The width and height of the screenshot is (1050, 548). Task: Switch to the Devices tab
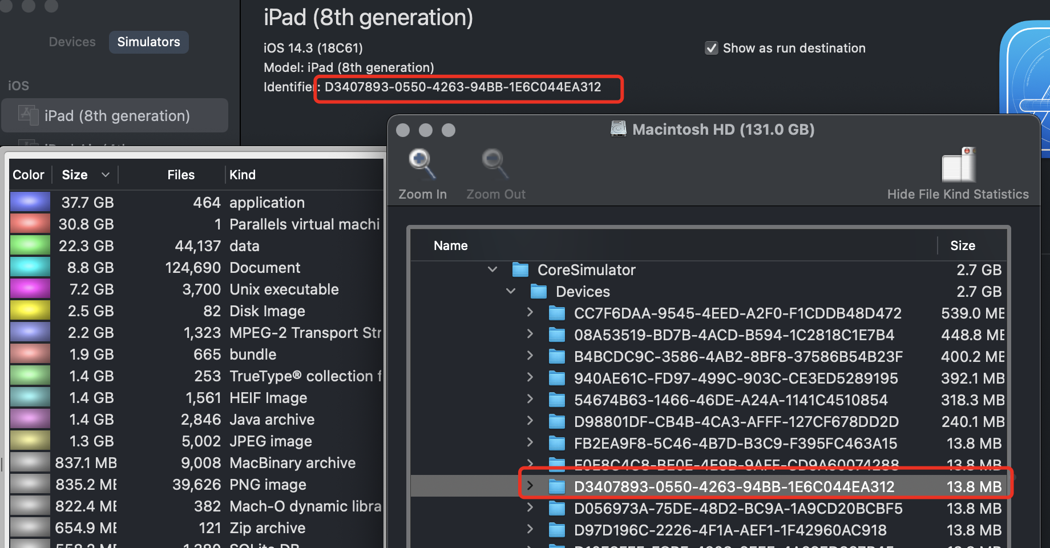[72, 42]
